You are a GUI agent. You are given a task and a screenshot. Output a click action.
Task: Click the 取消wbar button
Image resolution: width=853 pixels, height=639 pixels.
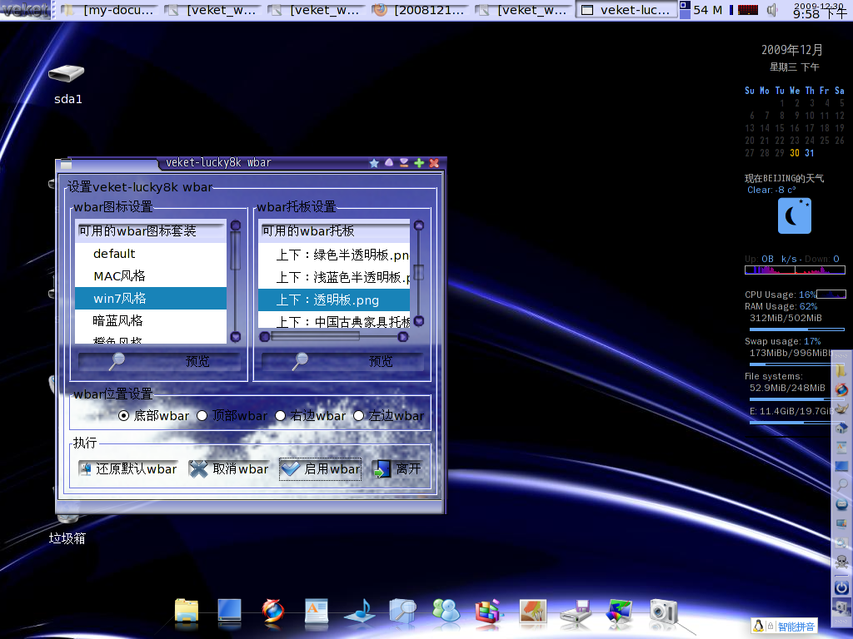coord(230,469)
